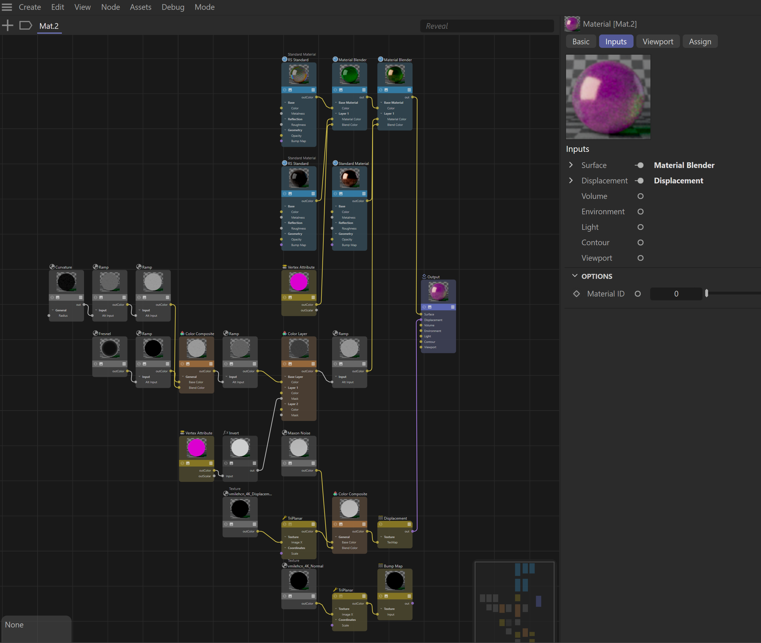Switch to the Assign tab
The width and height of the screenshot is (761, 643).
[x=700, y=42]
